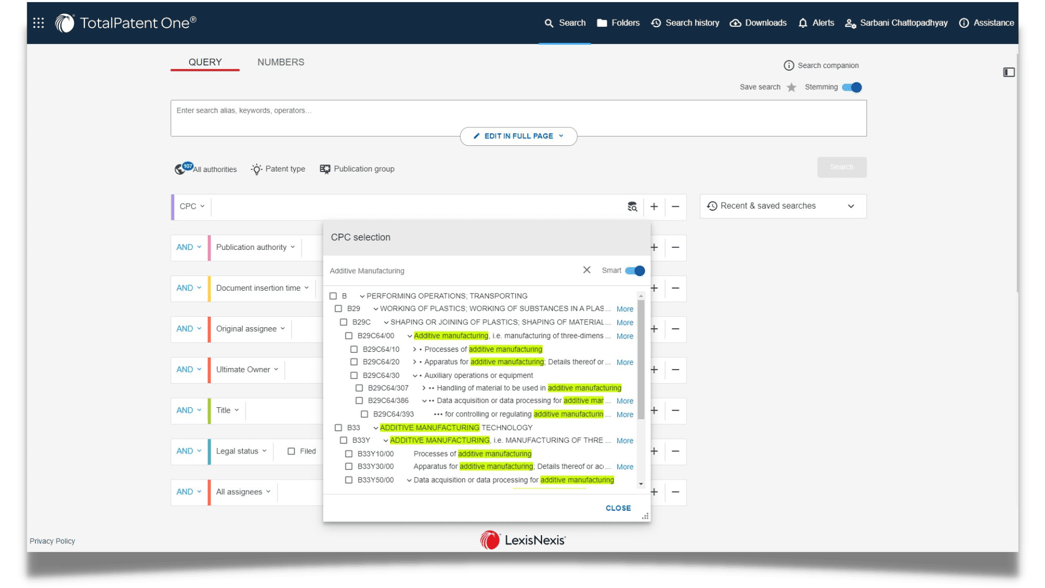Toggle the Smart switch in CPC selection

635,271
